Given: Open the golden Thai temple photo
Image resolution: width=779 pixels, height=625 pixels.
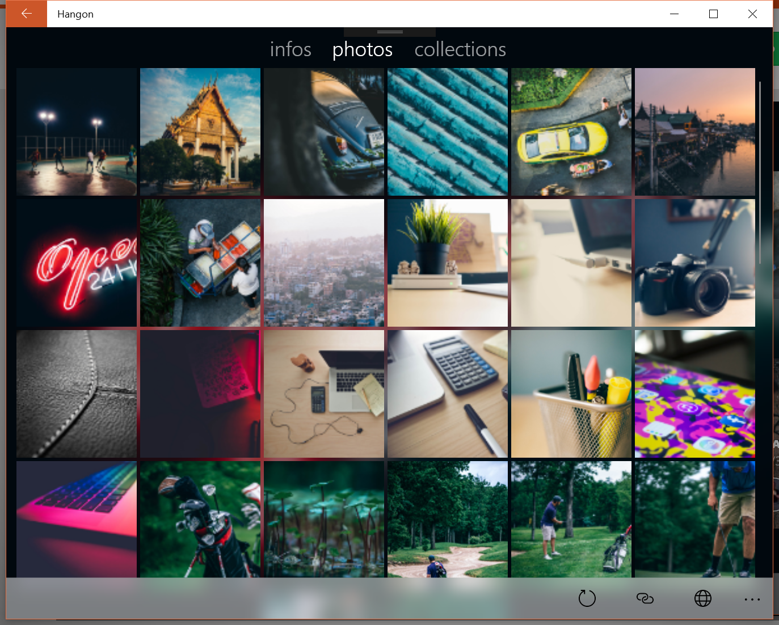Looking at the screenshot, I should pyautogui.click(x=200, y=132).
